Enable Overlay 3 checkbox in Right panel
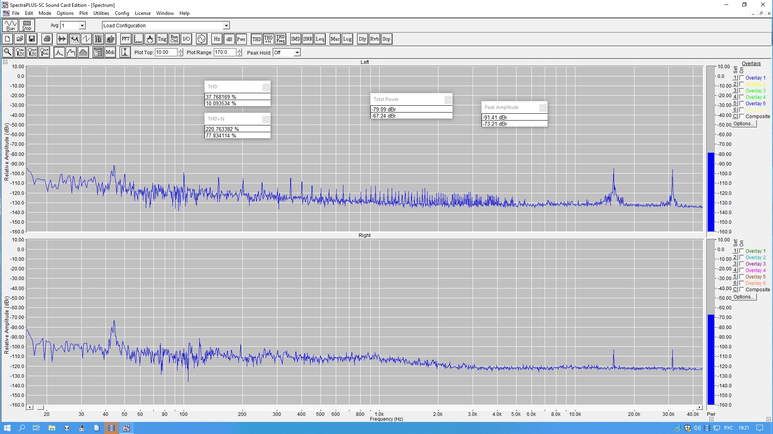The height and width of the screenshot is (434, 773). coord(742,264)
